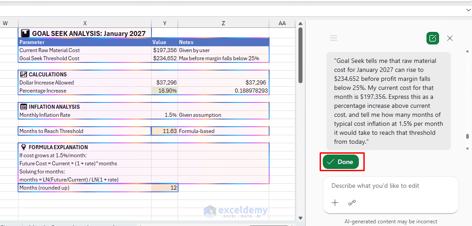Select the 'Months (rounded up)' cell

85,188
